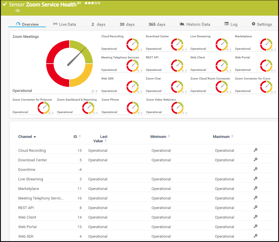This screenshot has height=242, width=279.
Task: Open the 365 days tab
Action: pos(157,24)
